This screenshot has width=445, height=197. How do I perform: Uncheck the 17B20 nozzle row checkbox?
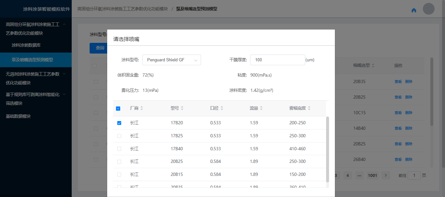click(x=119, y=123)
